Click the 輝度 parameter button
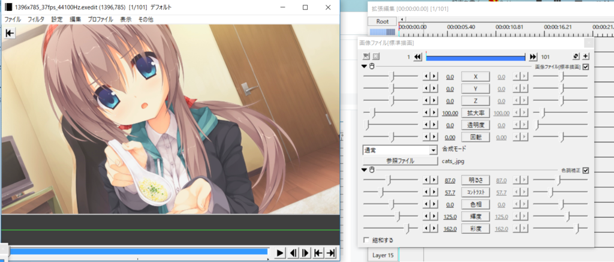The width and height of the screenshot is (614, 262). coord(475,216)
